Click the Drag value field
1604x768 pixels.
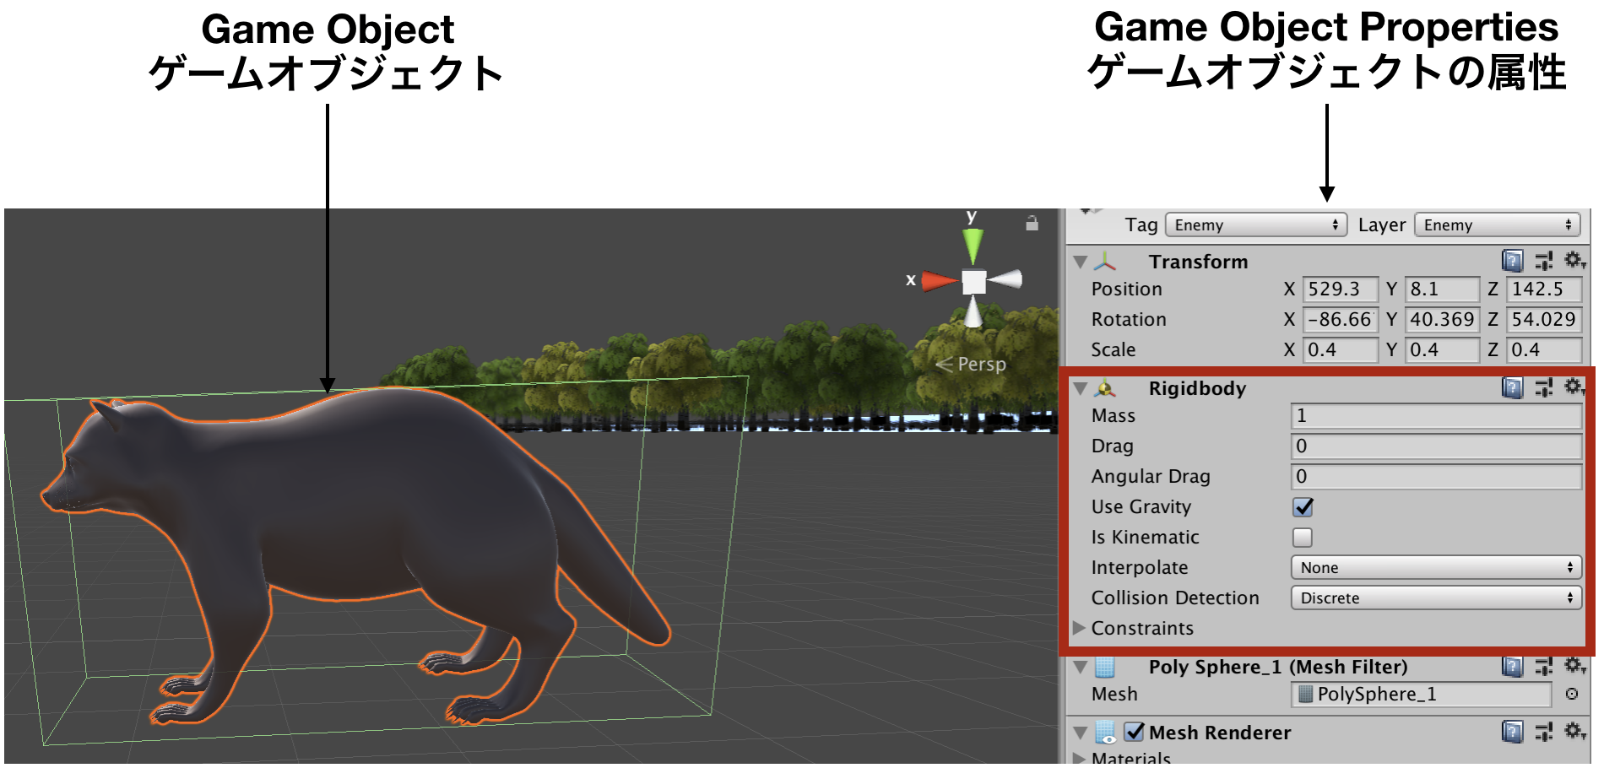tap(1436, 446)
